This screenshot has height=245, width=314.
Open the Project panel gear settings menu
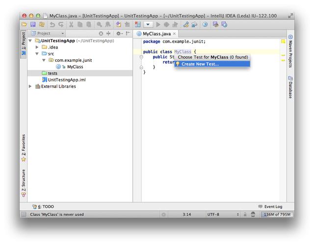pos(119,34)
